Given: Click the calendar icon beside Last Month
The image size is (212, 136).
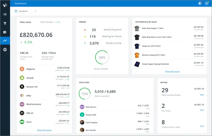Looking at the screenshot, I should tap(16, 11).
